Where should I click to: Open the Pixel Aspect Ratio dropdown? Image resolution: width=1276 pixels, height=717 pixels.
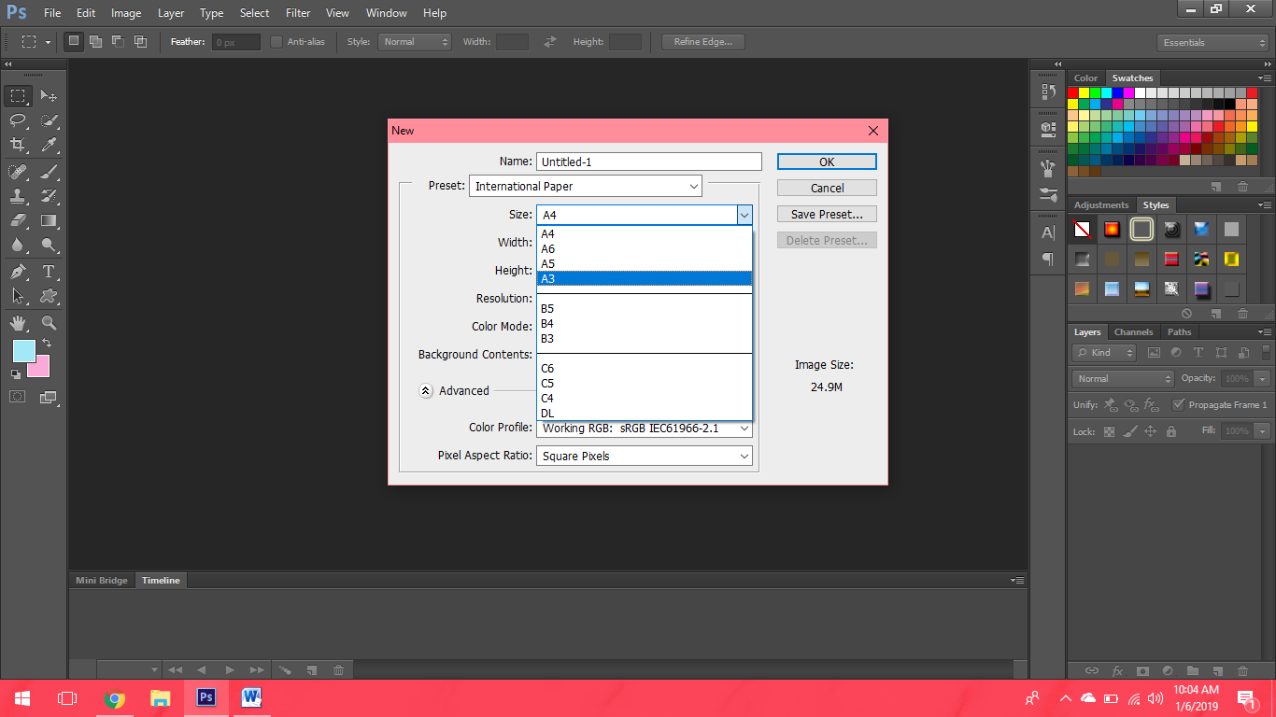point(645,456)
